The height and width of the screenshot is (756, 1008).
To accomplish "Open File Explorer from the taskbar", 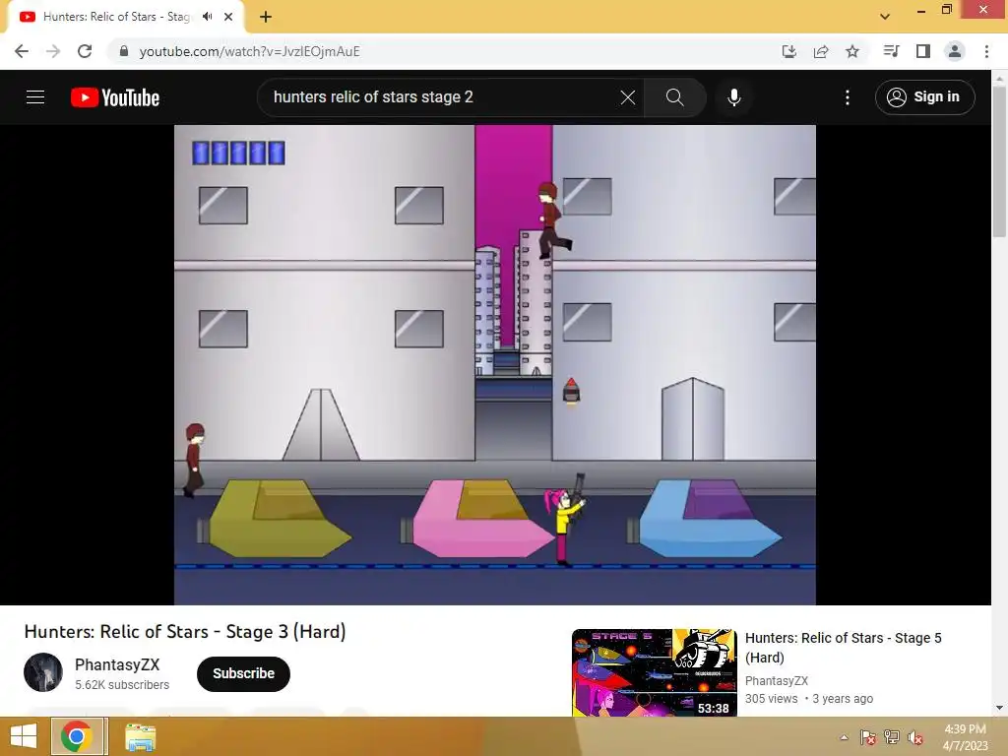I will click(140, 736).
